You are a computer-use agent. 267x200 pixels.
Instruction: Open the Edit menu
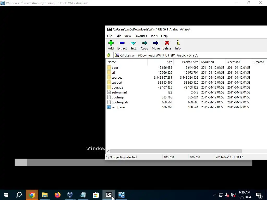tap(118, 36)
